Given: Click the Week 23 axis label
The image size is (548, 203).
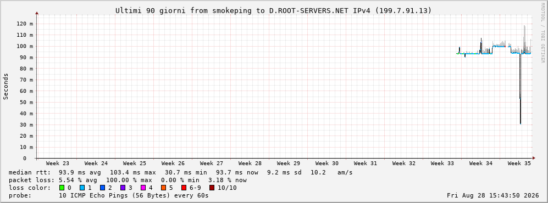Looking at the screenshot, I should click(x=58, y=163).
